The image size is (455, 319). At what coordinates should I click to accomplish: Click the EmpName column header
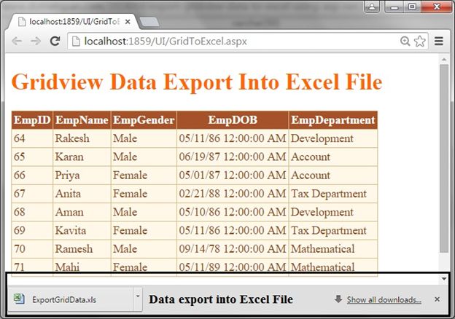tap(82, 120)
